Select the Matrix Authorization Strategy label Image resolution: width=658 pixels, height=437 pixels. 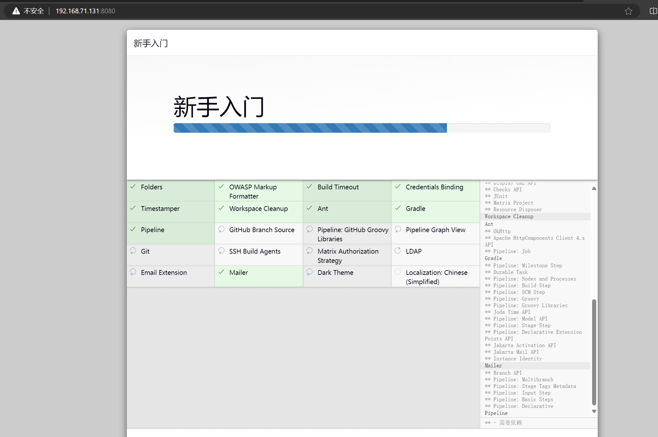348,256
